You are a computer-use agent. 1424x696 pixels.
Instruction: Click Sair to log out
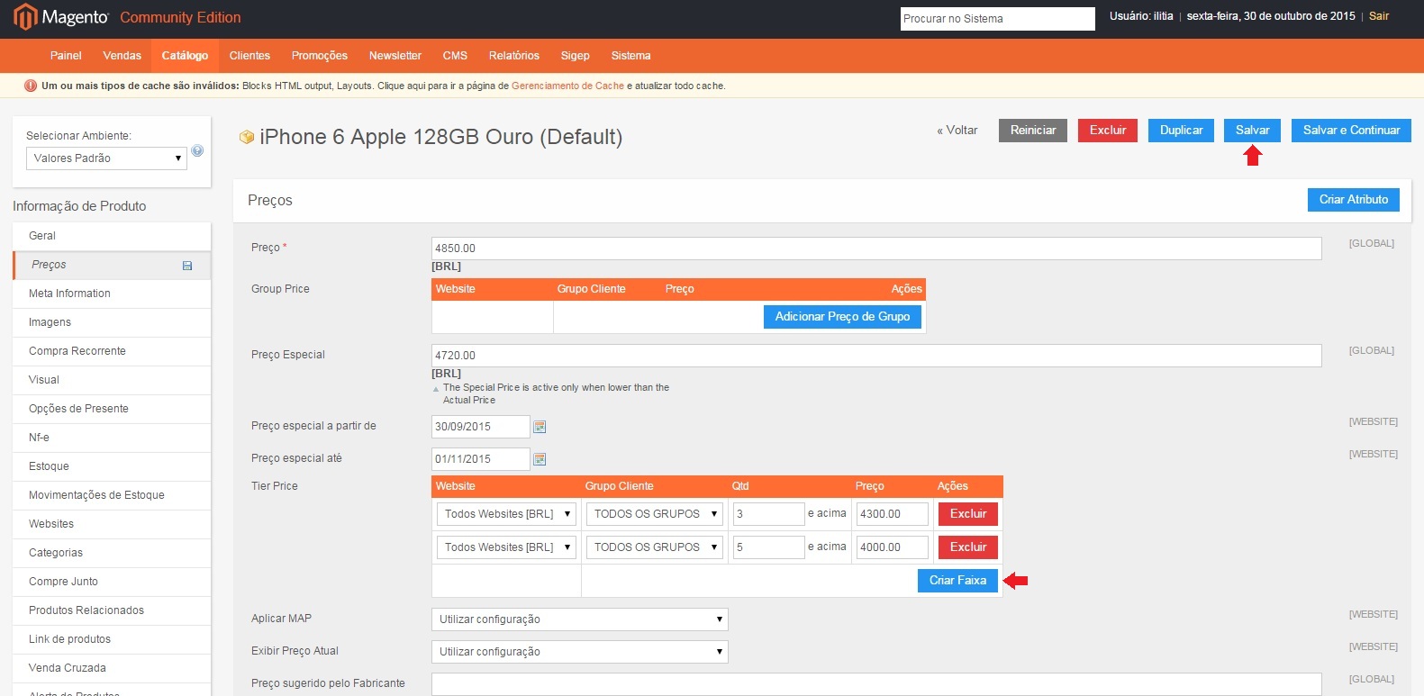coord(1379,16)
